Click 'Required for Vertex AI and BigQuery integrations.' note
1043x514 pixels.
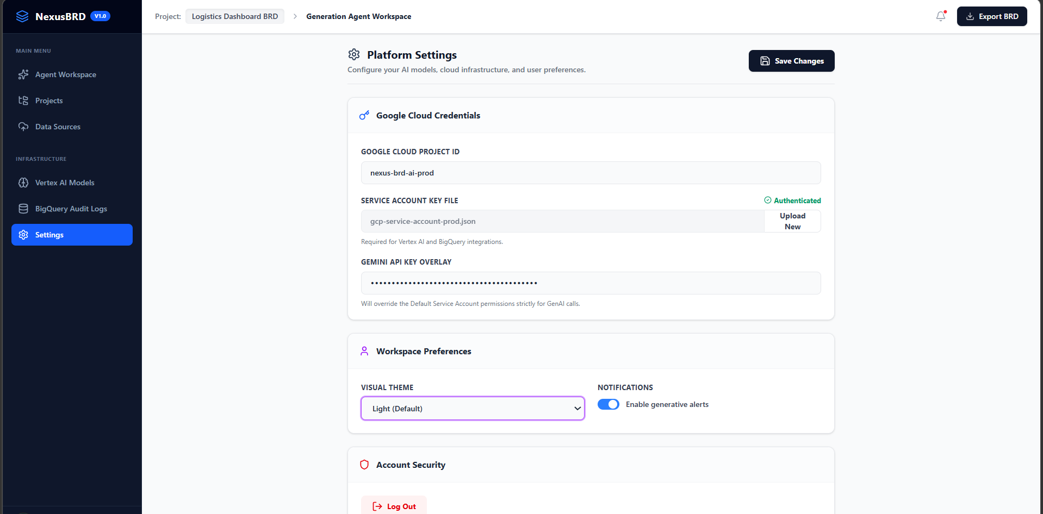432,242
